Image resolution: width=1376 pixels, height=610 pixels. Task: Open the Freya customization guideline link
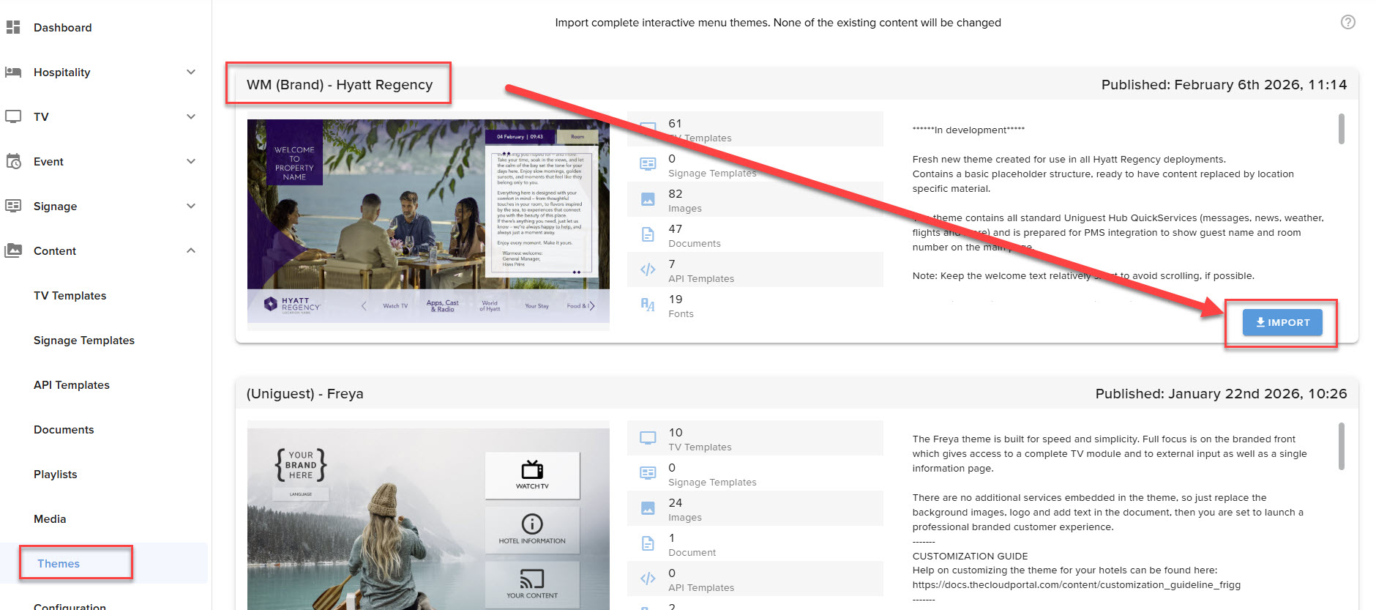pyautogui.click(x=1076, y=585)
